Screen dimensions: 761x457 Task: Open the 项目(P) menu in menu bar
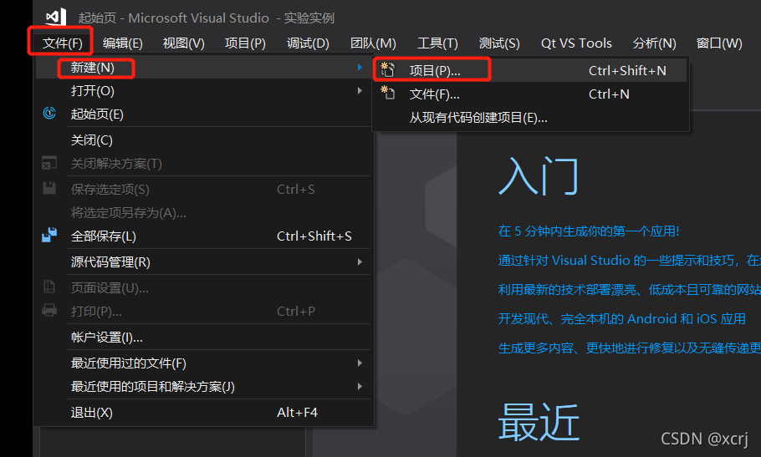point(245,43)
